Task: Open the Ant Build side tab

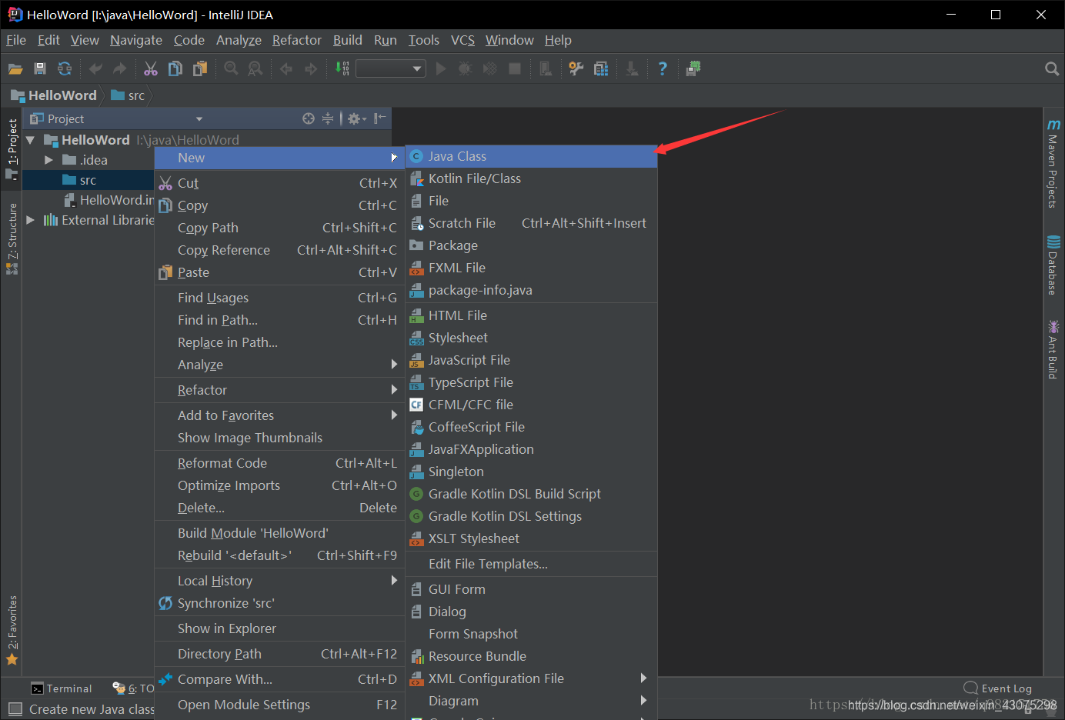Action: click(1053, 349)
